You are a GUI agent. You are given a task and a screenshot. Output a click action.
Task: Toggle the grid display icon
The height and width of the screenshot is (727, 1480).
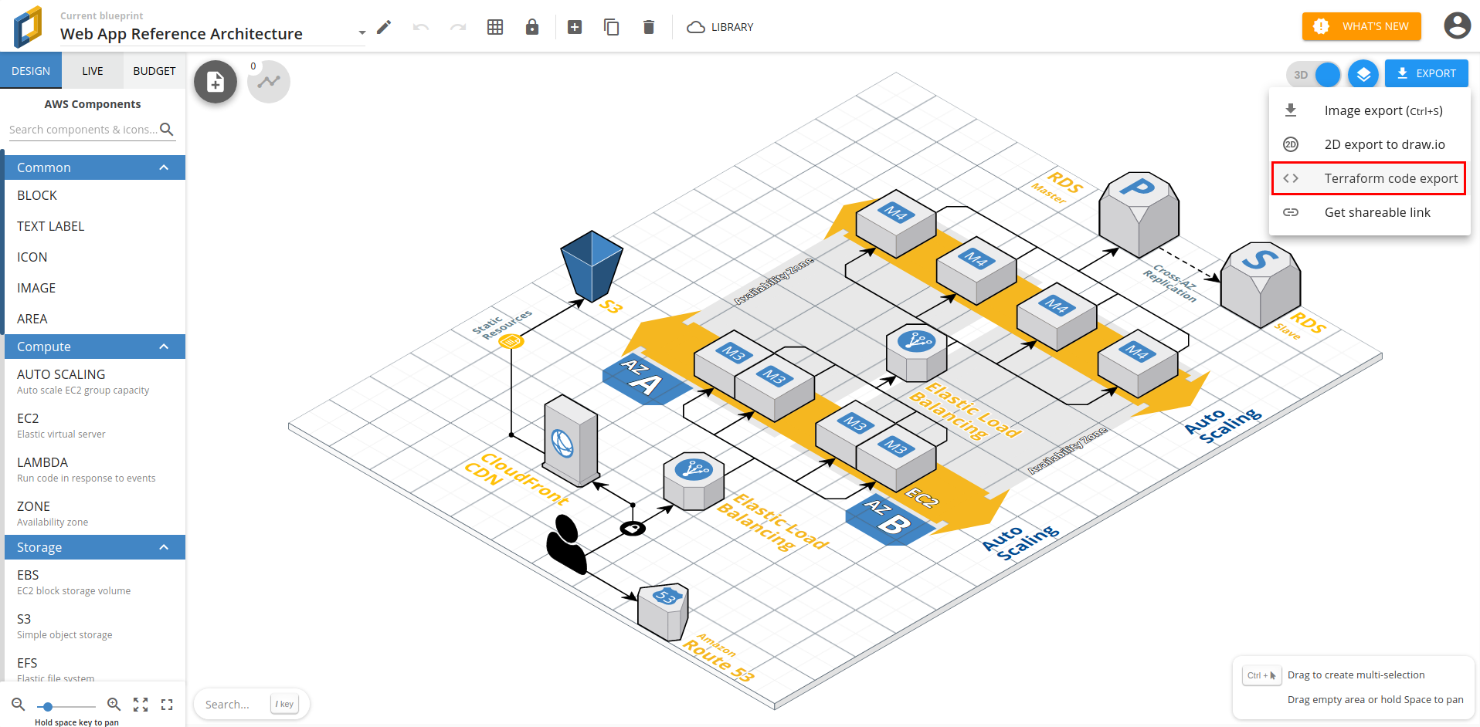pyautogui.click(x=495, y=26)
